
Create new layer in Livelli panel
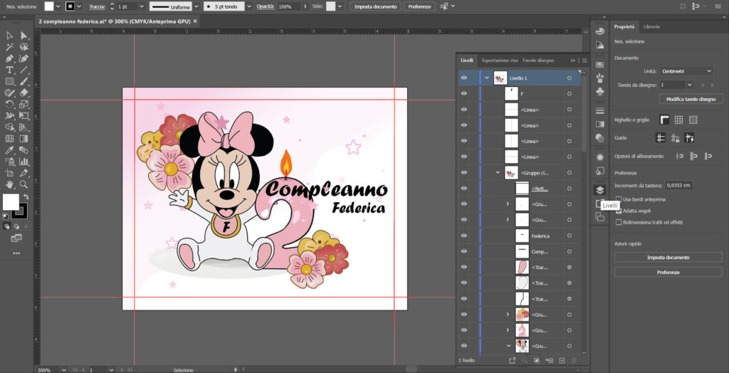coord(562,360)
